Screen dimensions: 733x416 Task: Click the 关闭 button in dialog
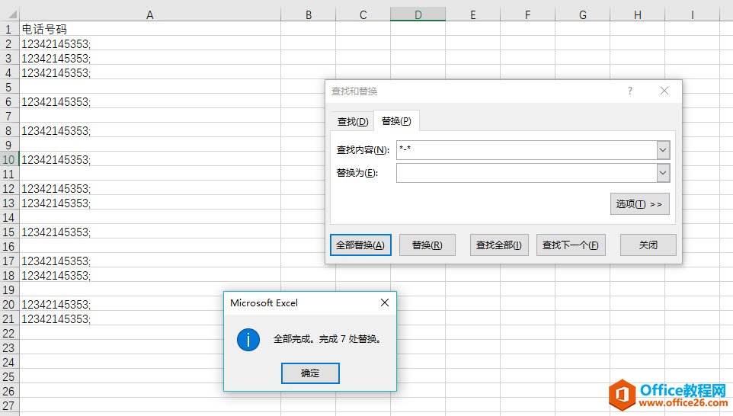tap(648, 245)
